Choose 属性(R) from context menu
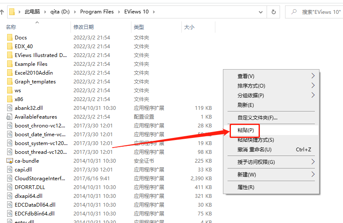Screen dimensions: 343x223 tap(271, 187)
